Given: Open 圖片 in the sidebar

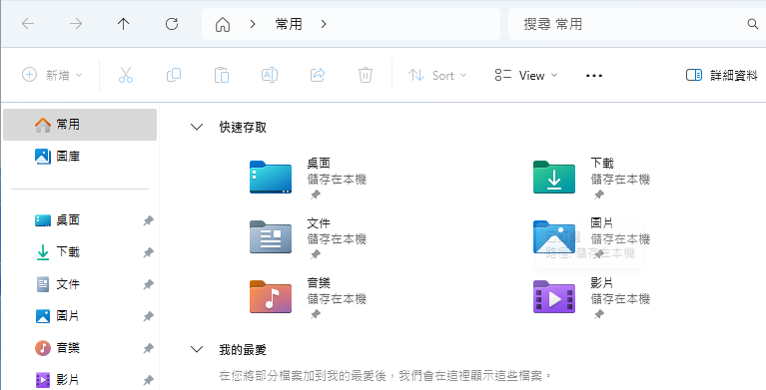Looking at the screenshot, I should click(68, 316).
